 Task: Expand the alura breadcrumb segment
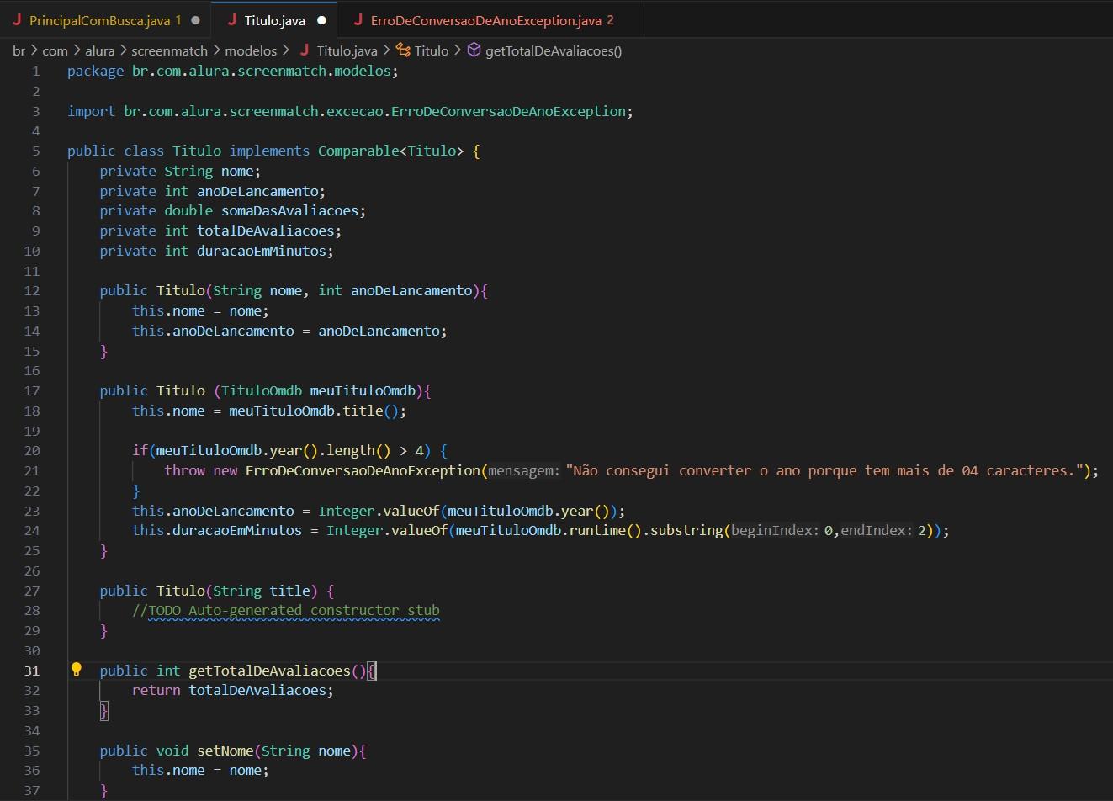(x=99, y=50)
